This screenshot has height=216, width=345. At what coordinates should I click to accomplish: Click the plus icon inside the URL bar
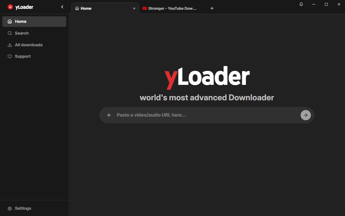(109, 115)
